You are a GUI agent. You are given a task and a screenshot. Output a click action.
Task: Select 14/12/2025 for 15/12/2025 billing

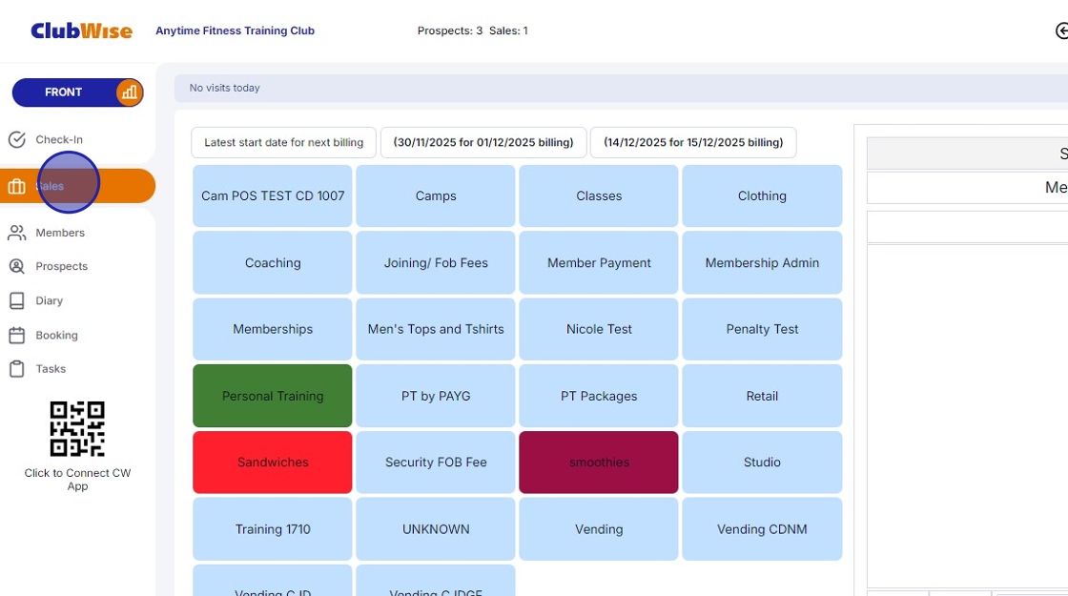tap(693, 142)
